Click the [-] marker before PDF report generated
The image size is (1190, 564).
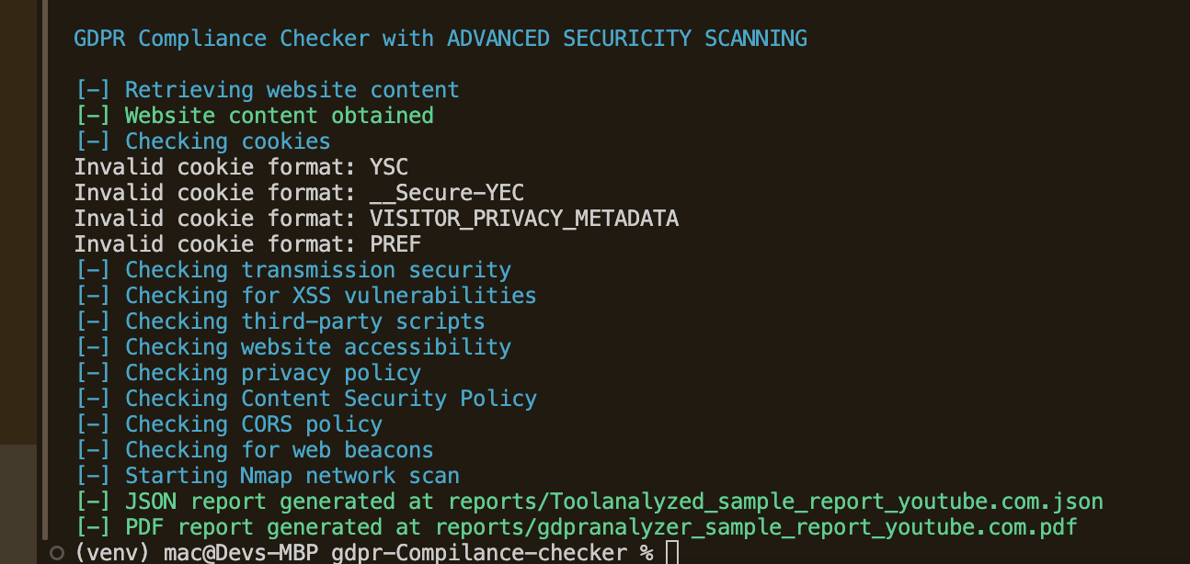tap(93, 527)
